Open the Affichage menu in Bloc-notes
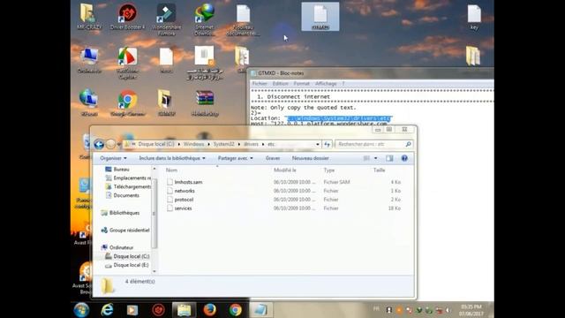Viewport: 565px width, 318px height. tap(326, 84)
